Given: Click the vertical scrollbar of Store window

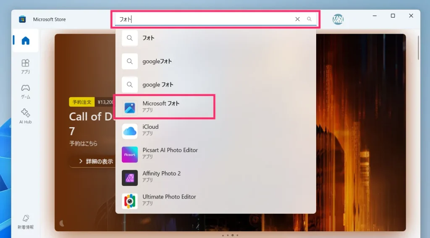Looking at the screenshot, I should click(418, 48).
